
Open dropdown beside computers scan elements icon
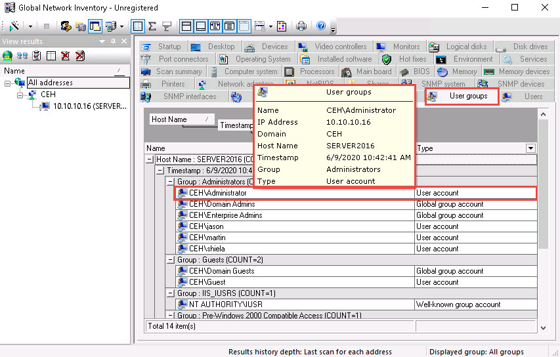point(122,26)
